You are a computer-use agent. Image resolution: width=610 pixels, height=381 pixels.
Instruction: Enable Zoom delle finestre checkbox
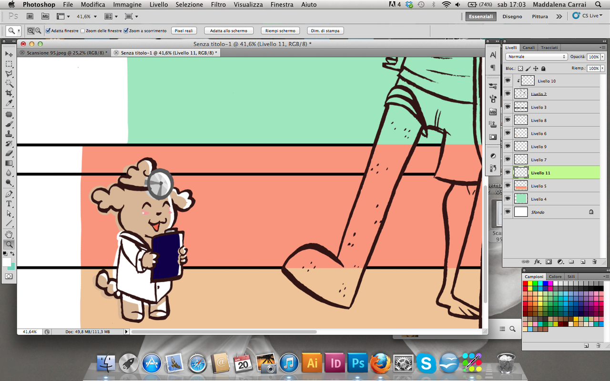coord(82,30)
